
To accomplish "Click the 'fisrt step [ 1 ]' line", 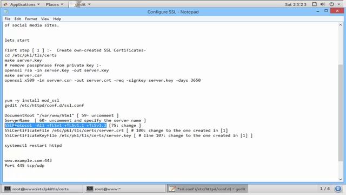I will [75, 50].
